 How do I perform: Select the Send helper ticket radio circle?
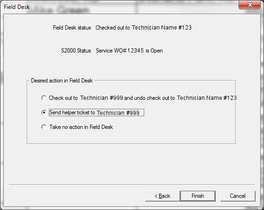(44, 112)
